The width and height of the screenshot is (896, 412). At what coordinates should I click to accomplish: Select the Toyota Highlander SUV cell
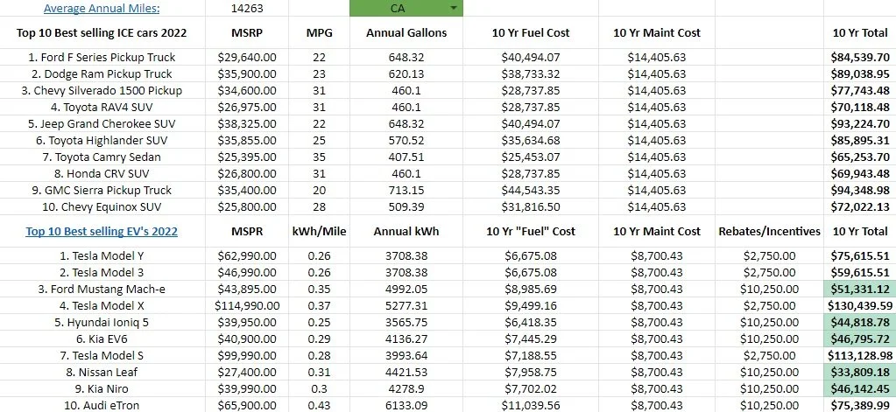(102, 140)
